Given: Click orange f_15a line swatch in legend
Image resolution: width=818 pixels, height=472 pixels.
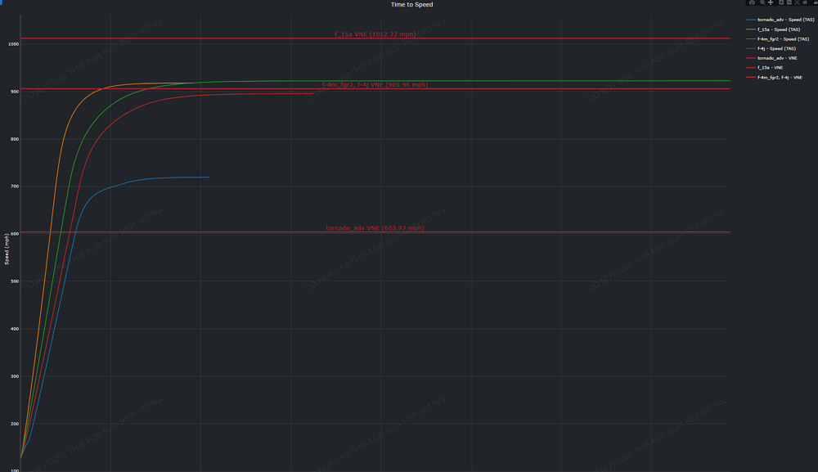Looking at the screenshot, I should [751, 29].
